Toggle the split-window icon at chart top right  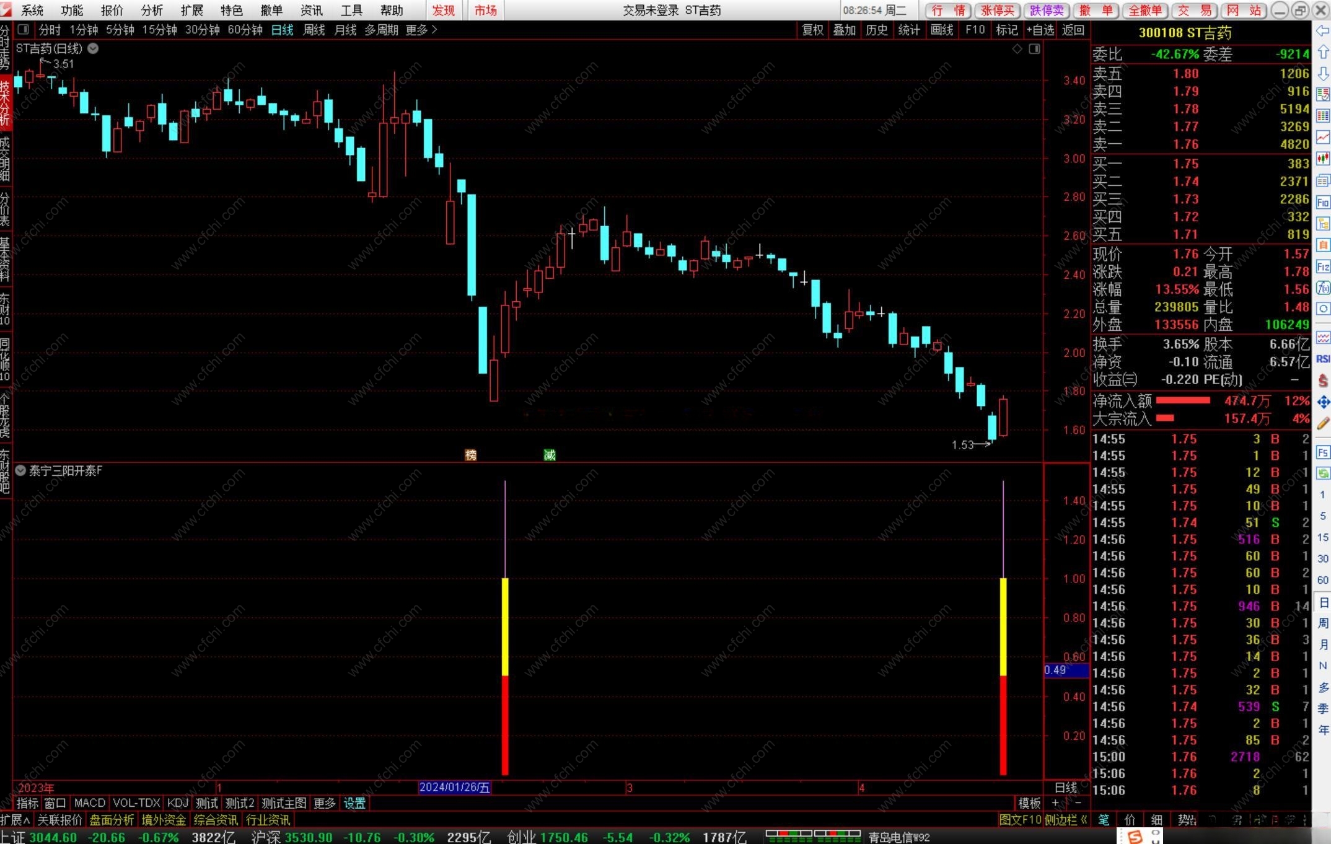point(1034,48)
